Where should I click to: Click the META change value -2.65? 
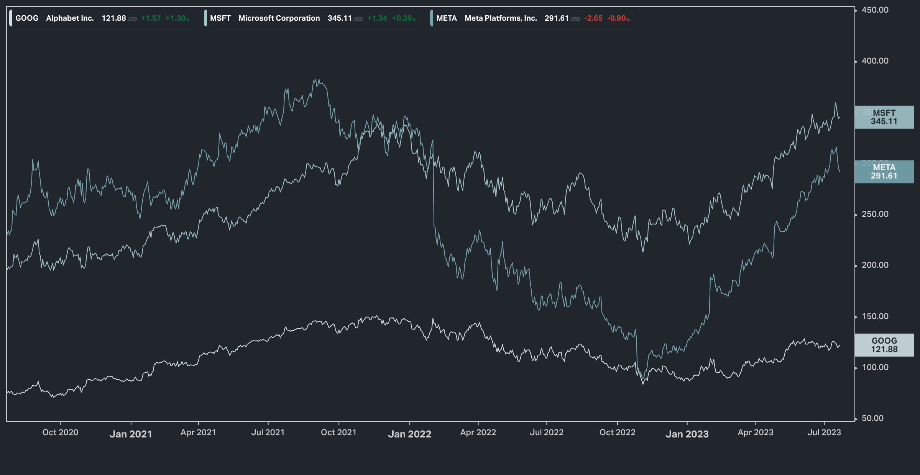coord(593,18)
